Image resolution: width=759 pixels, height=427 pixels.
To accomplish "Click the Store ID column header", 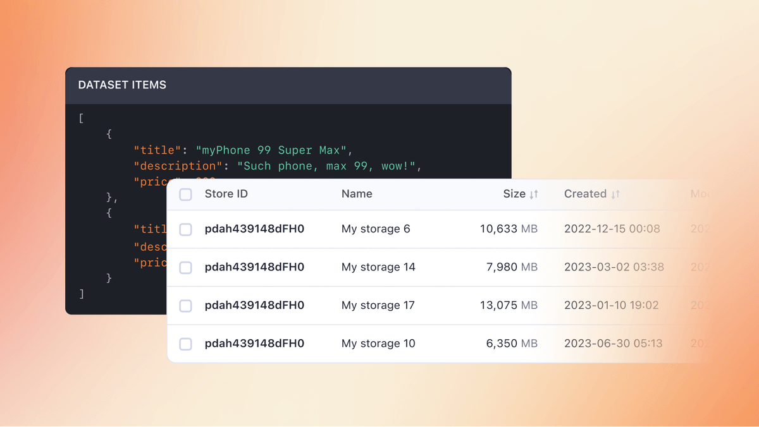I will (x=226, y=194).
